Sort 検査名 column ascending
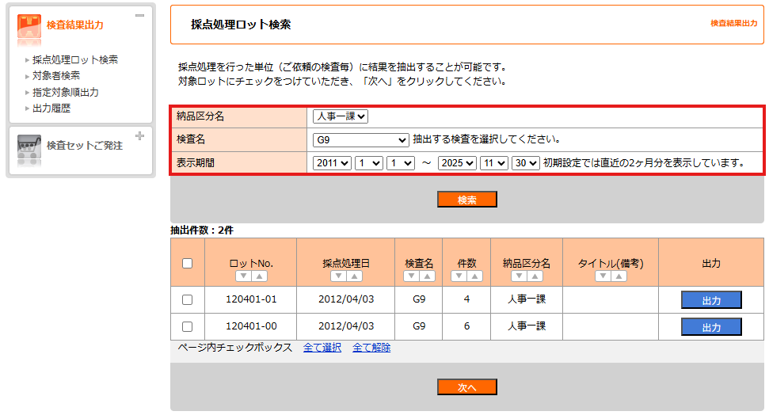This screenshot has height=415, width=769. pos(428,276)
